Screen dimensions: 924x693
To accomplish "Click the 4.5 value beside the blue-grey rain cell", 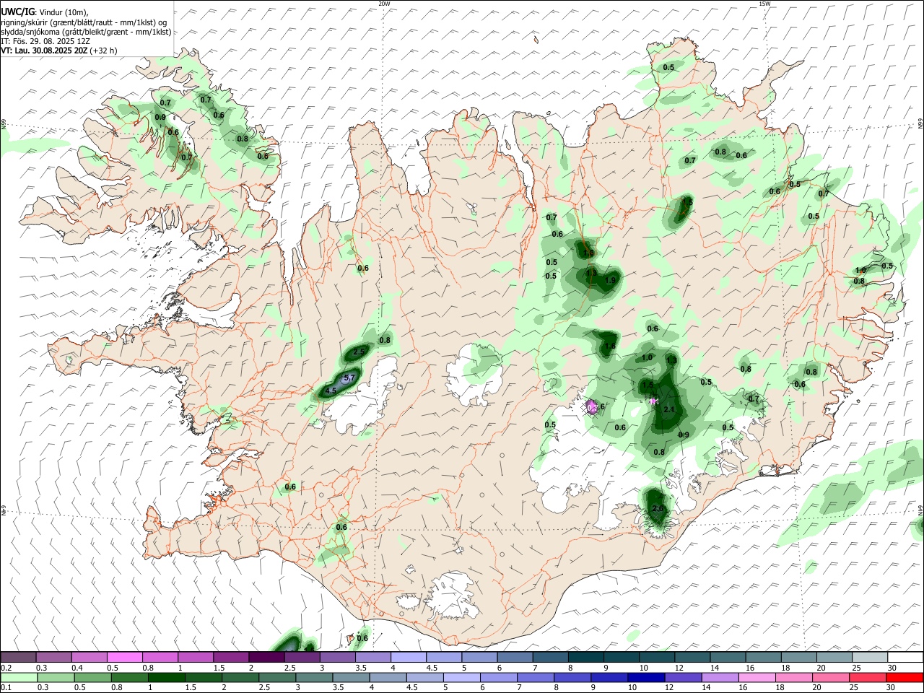I will (331, 391).
